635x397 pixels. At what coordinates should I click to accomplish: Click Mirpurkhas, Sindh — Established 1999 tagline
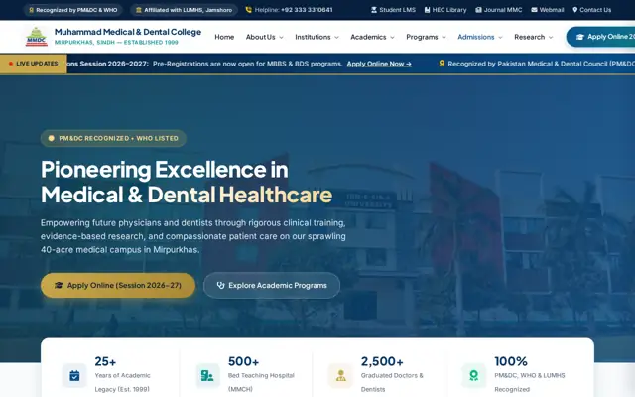[116, 42]
